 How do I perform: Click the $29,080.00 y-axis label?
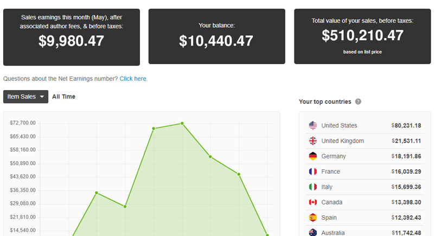23,203
